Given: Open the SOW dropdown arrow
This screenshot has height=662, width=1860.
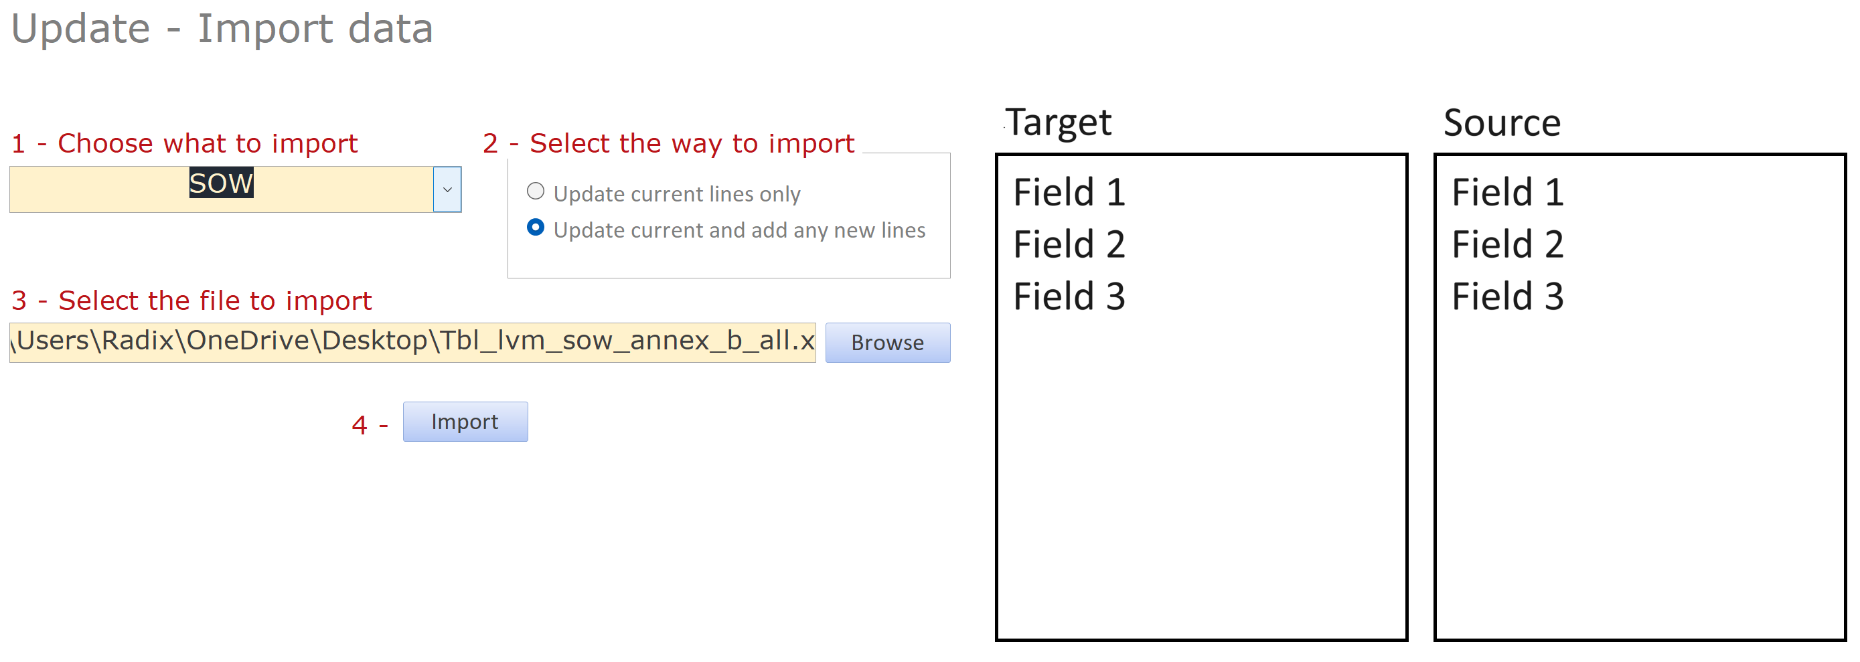Looking at the screenshot, I should pyautogui.click(x=447, y=190).
